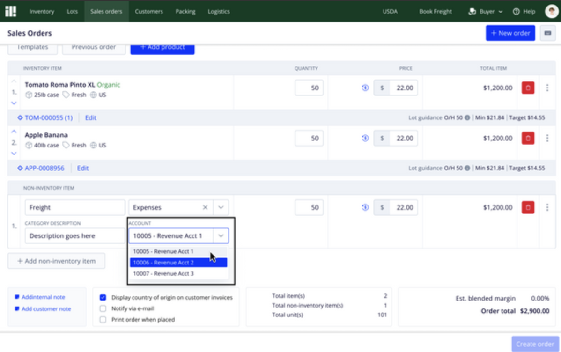Viewport: 561px width, 352px height.
Task: Open price history icon beside Apple Banana price
Action: tap(365, 138)
